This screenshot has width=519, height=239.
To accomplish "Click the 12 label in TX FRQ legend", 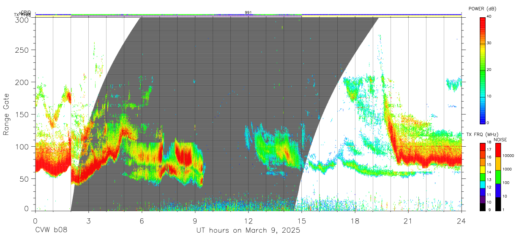I will 489,187.
